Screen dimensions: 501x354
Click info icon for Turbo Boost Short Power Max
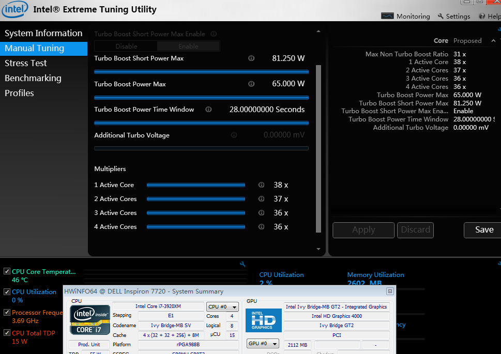251,58
